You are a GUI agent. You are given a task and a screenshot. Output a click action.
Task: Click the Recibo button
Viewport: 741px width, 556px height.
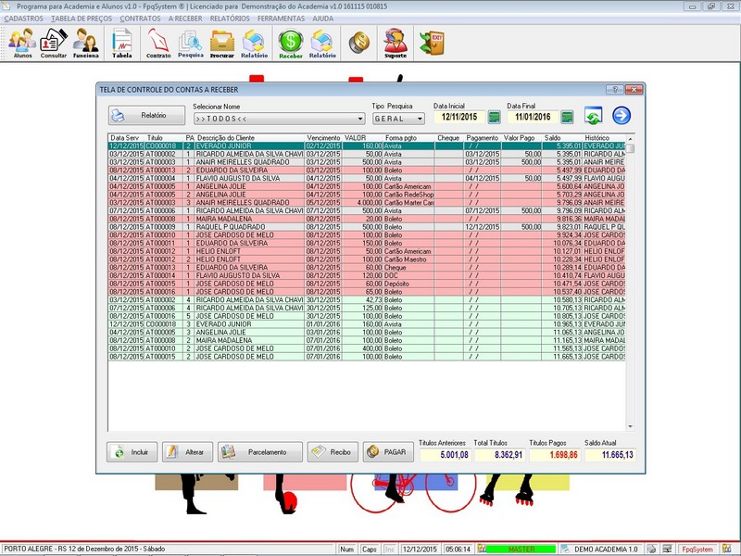pyautogui.click(x=333, y=452)
